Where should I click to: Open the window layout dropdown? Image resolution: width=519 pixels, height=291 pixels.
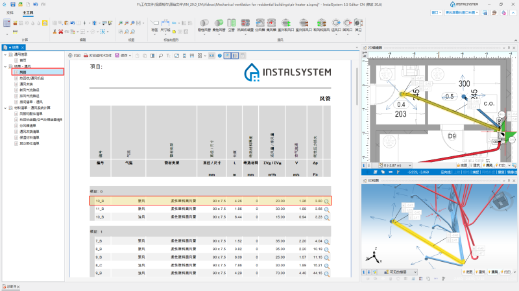point(462,12)
